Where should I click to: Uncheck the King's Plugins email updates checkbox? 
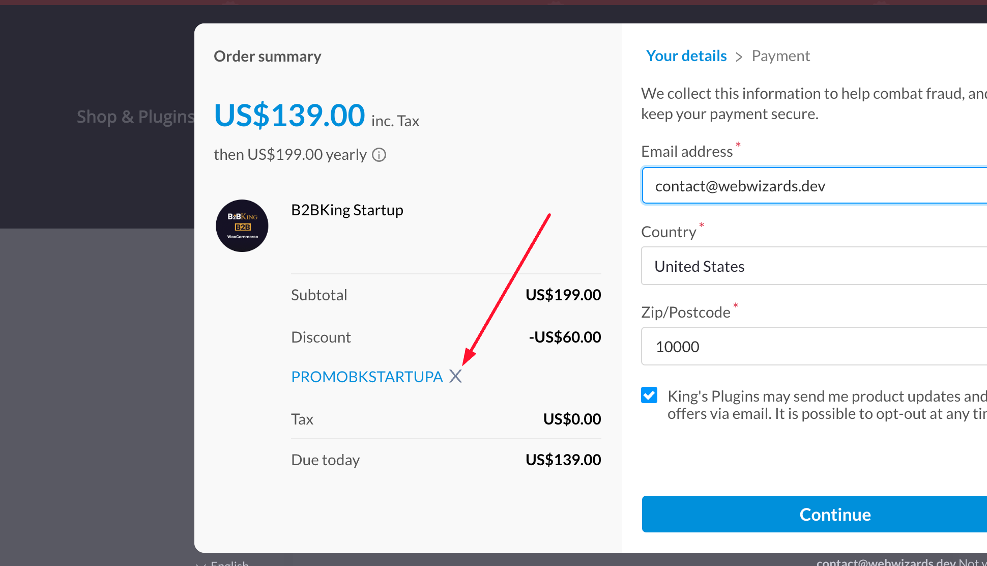pyautogui.click(x=649, y=395)
